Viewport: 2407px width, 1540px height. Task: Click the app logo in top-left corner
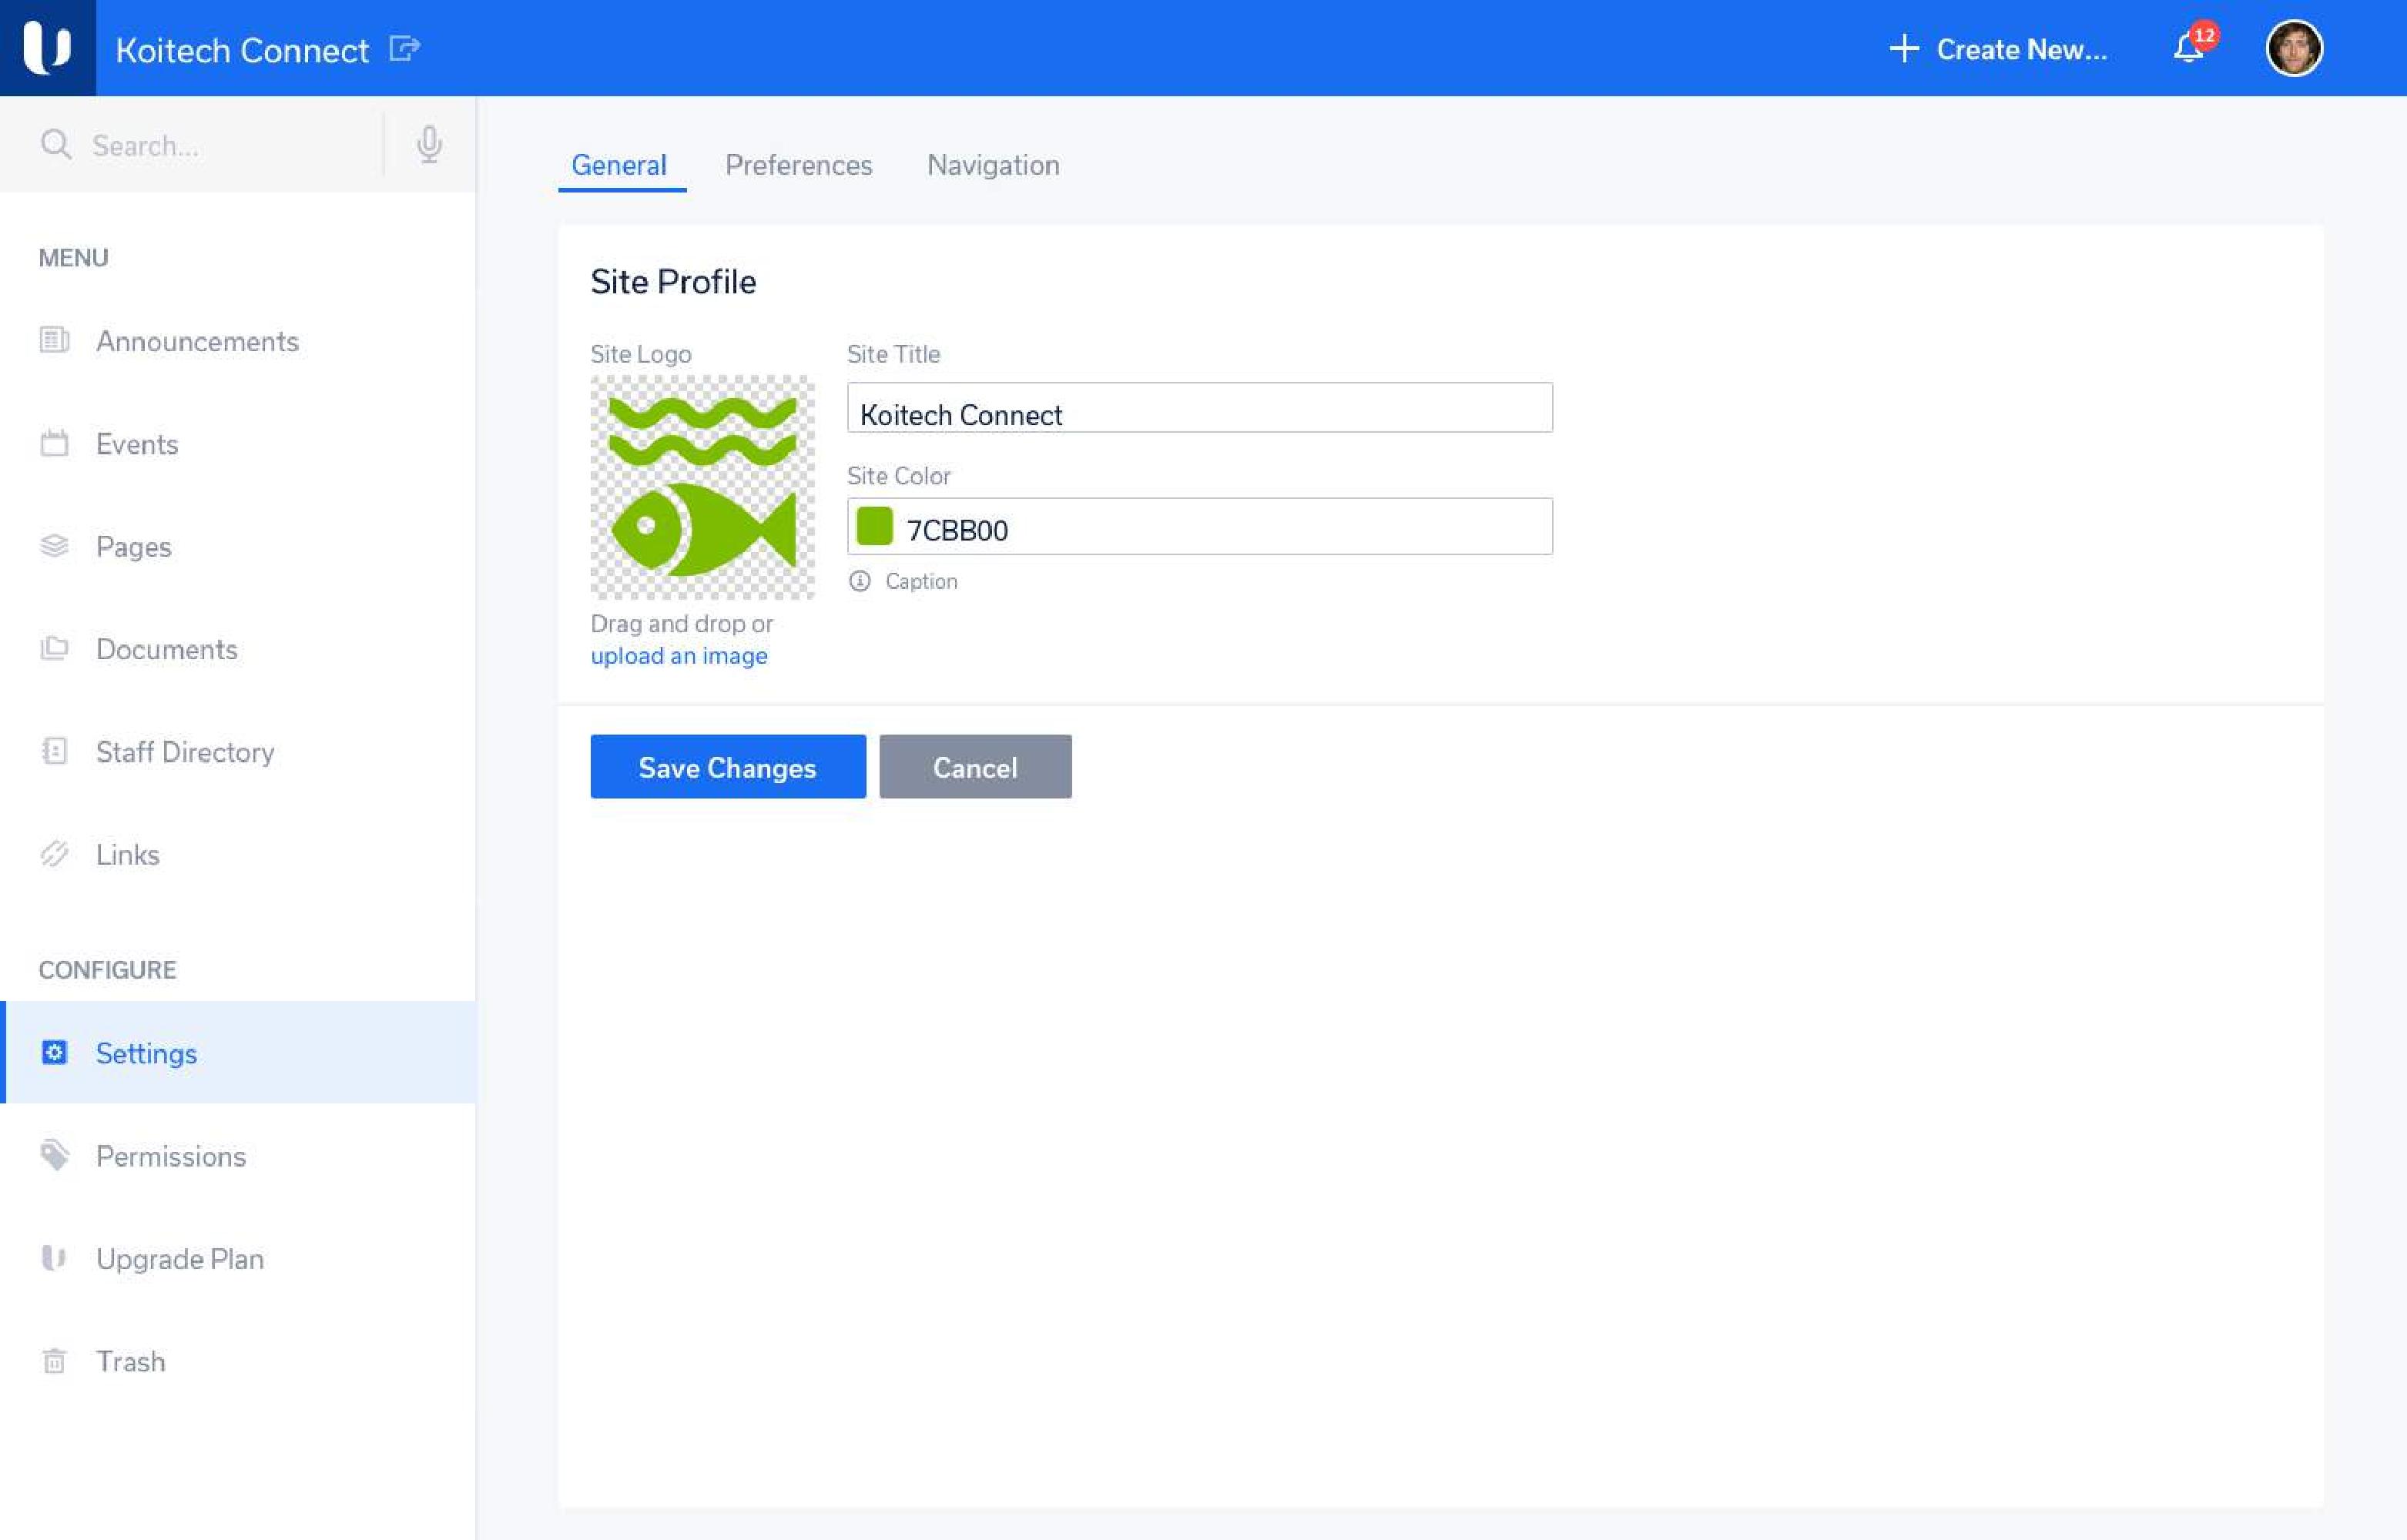point(47,48)
